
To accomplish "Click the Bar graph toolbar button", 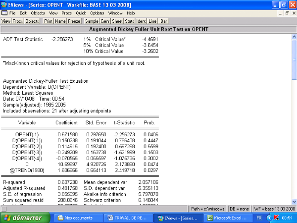I will pos(164,22).
